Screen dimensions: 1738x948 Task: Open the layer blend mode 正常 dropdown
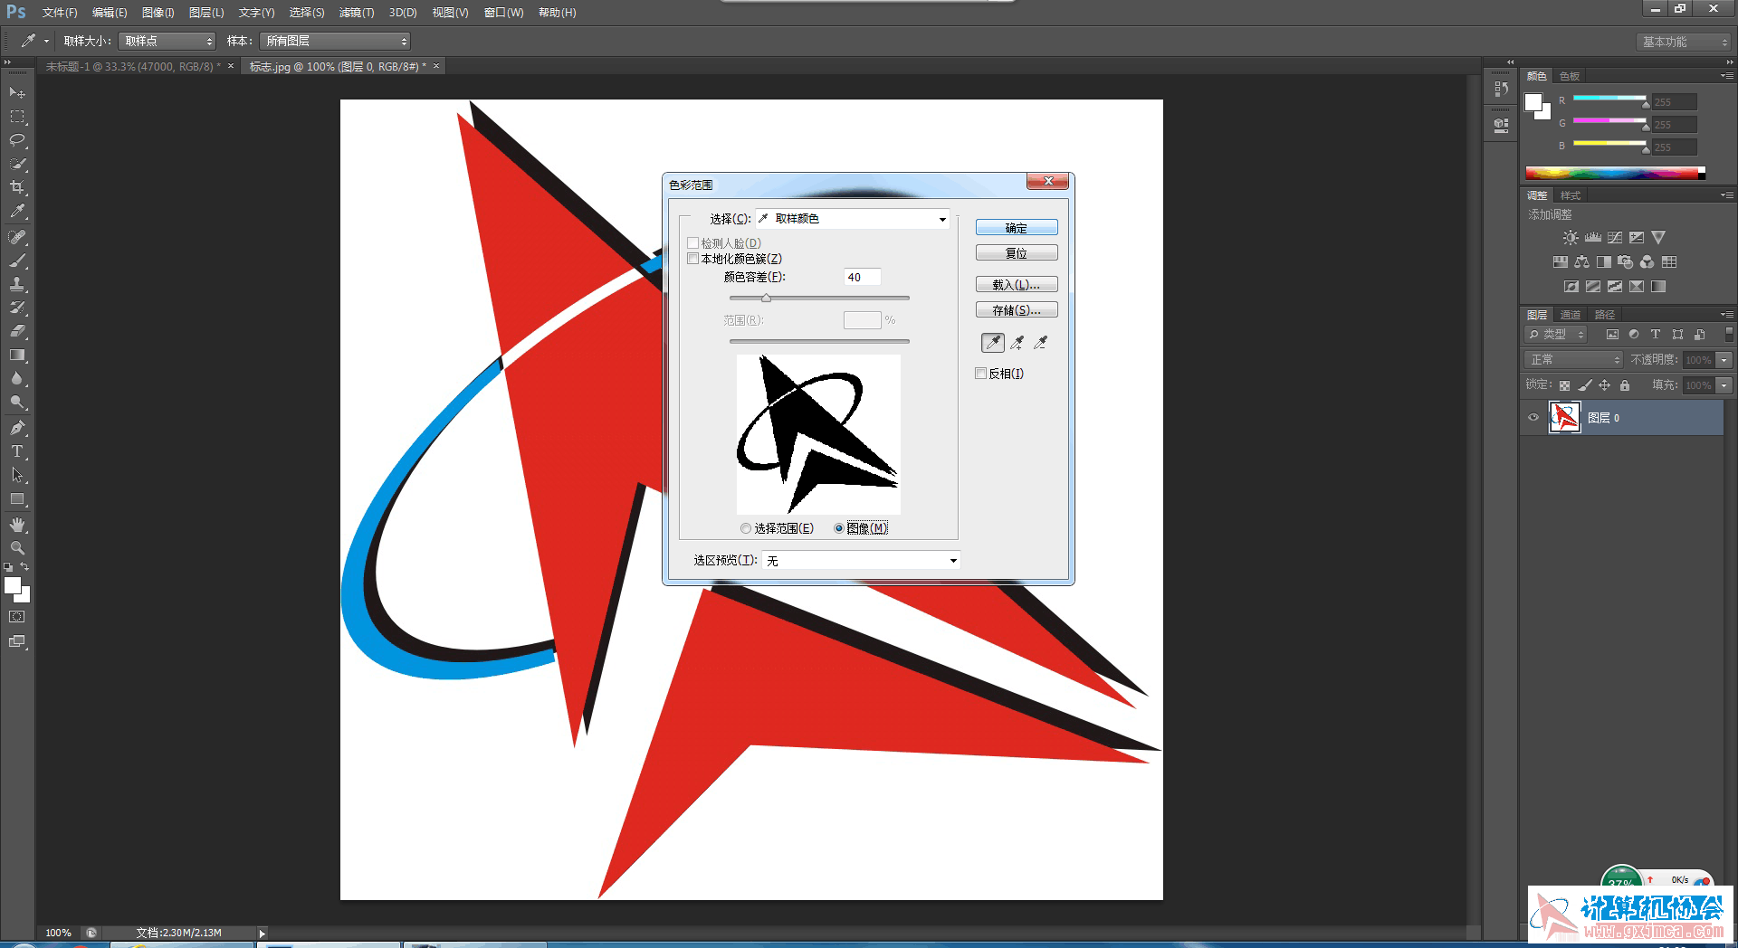(x=1574, y=360)
